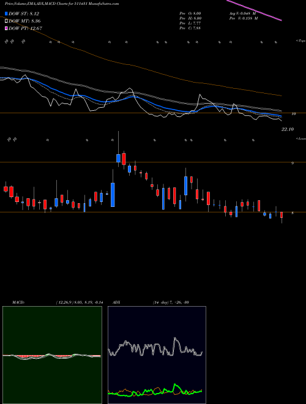
Task: Click the '10' price level label on the EMA chart
Action: [293, 114]
